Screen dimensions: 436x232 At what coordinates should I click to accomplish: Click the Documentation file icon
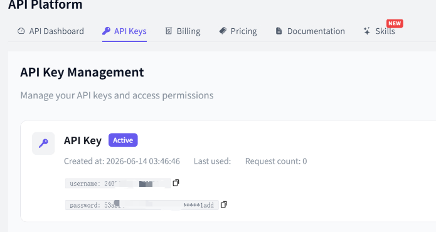pos(279,31)
